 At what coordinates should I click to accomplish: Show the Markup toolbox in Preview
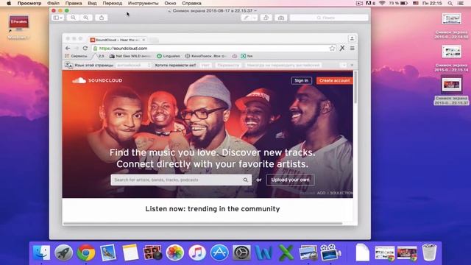281,18
